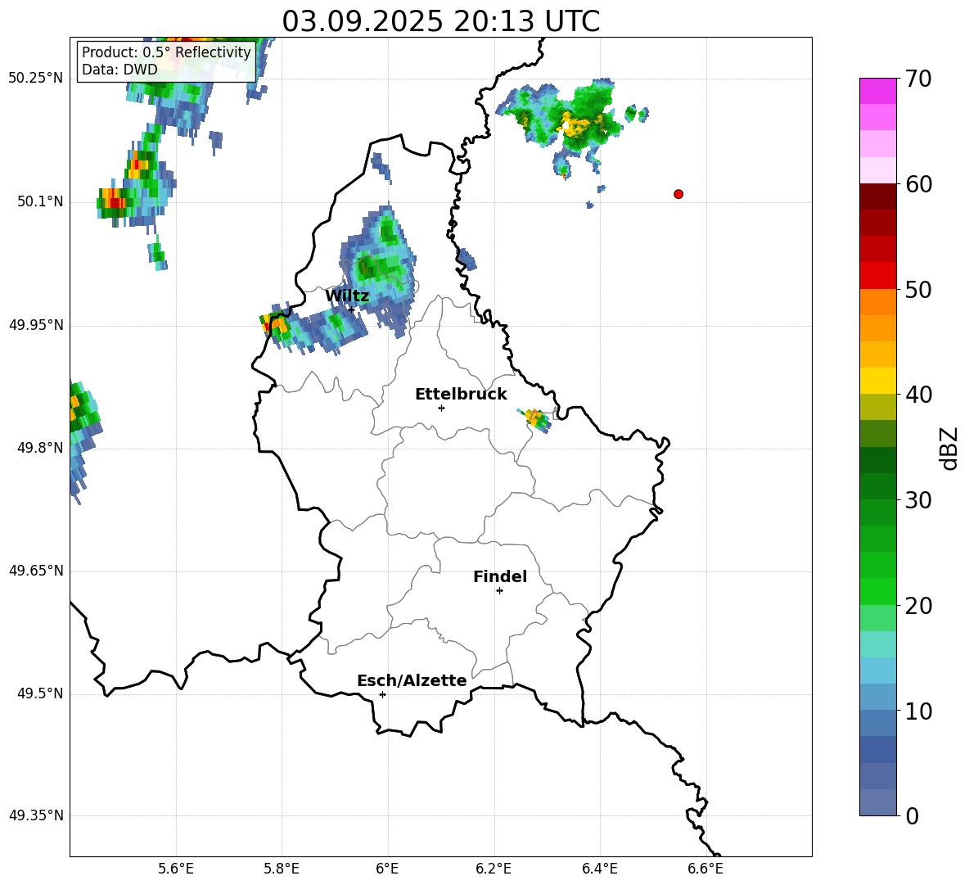Click the 50 label on the colorbar
The height and width of the screenshot is (885, 969).
918,289
